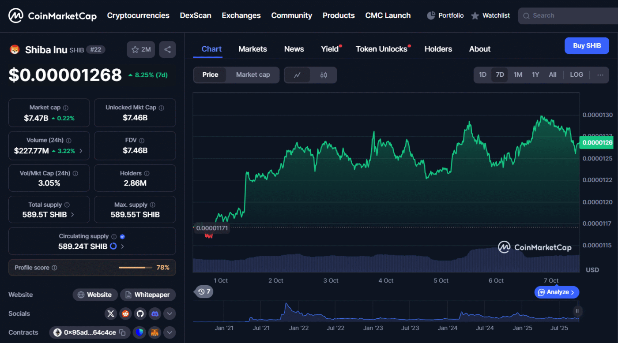Viewport: 618px width, 343px height.
Task: Switch to candlestick chart view
Action: point(324,75)
